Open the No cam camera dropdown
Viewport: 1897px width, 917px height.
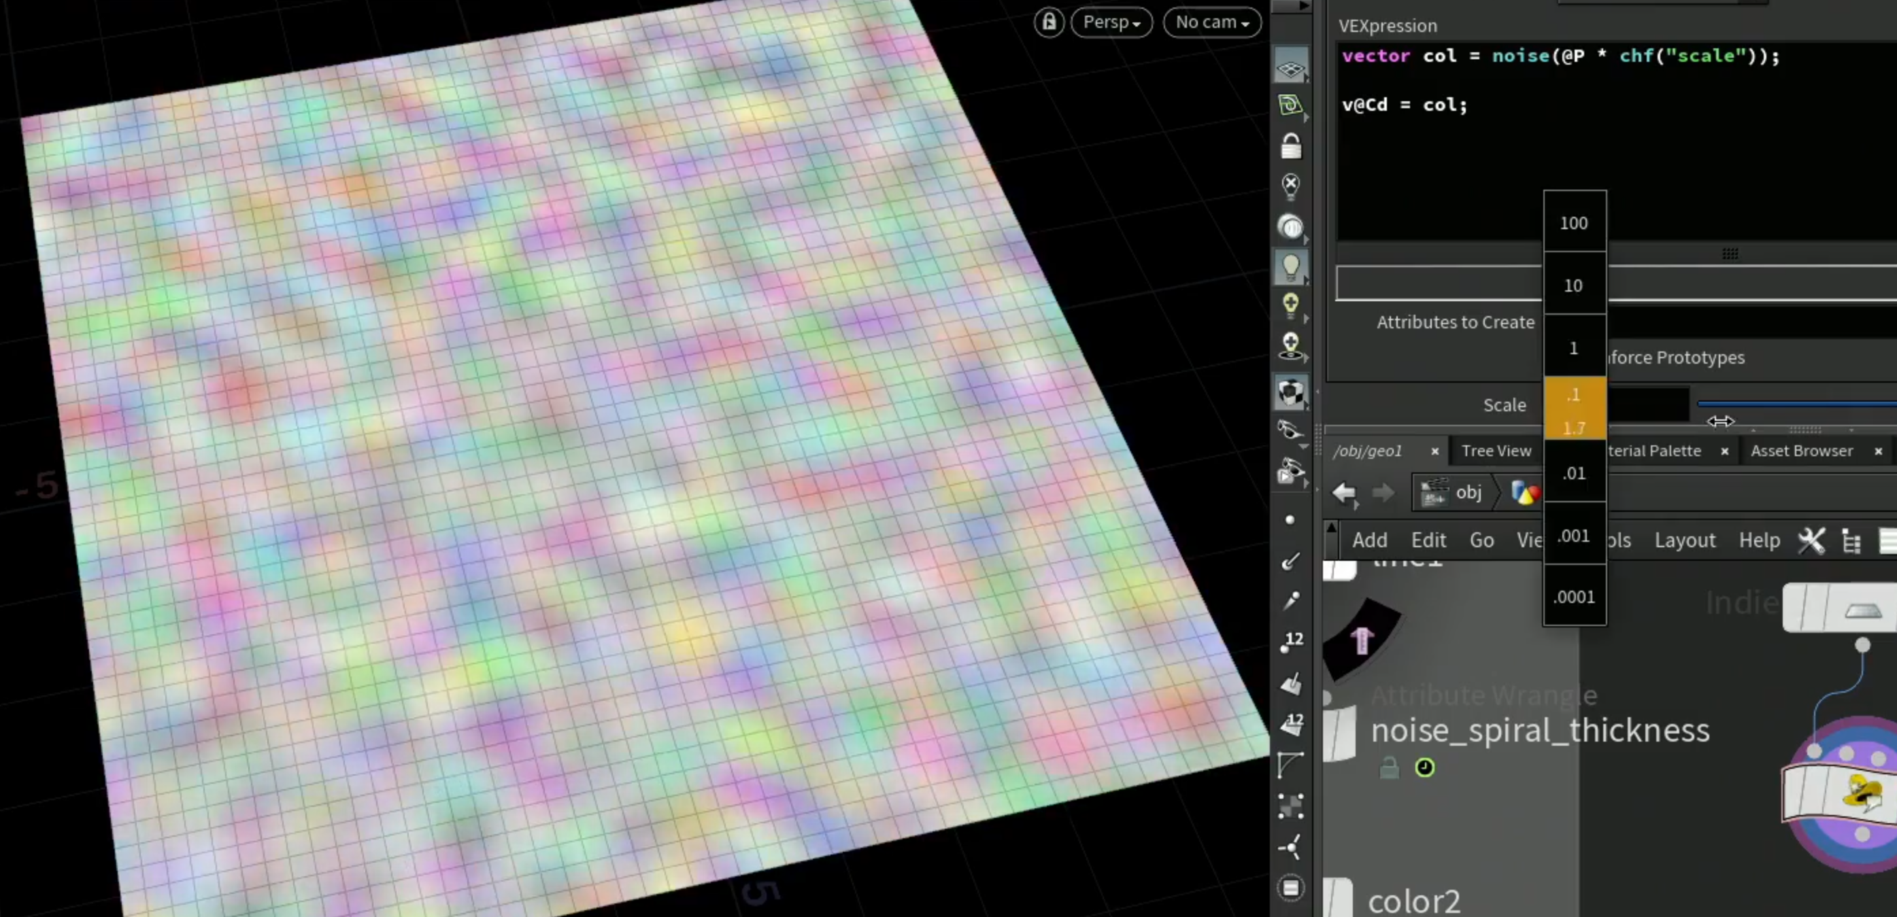point(1211,22)
